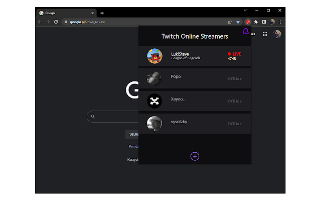Open the Extensions puzzle piece icon
This screenshot has width=321, height=201.
pyautogui.click(x=256, y=22)
